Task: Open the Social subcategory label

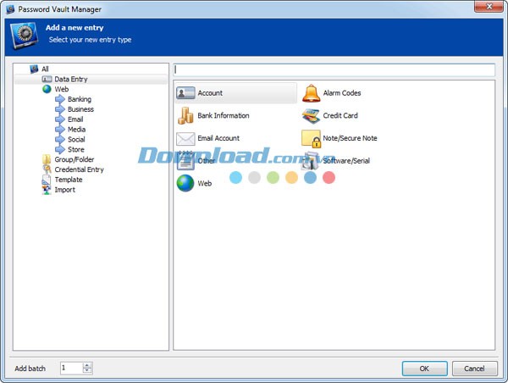Action: click(76, 140)
